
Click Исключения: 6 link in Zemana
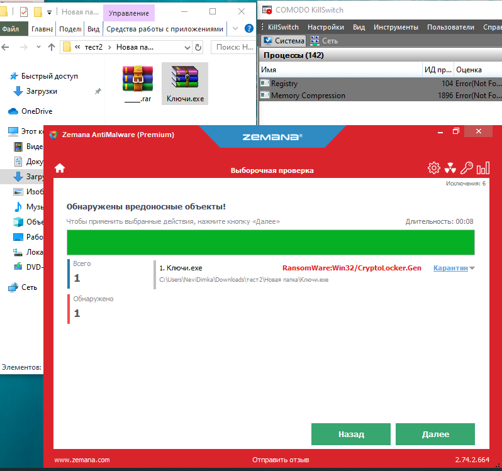pos(466,184)
